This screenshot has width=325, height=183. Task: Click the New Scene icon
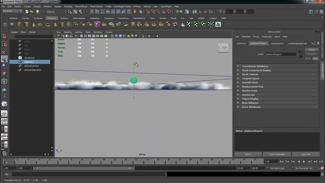pyautogui.click(x=27, y=11)
